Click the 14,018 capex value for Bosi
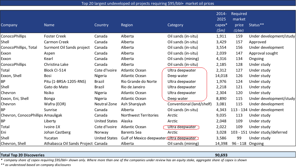The height and width of the screenshot is (167, 296). click(x=221, y=76)
